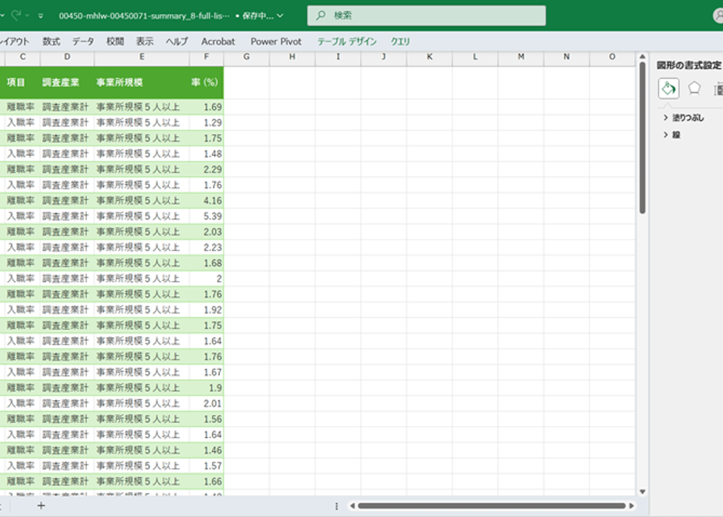Open the テーブル デザイン ribbon tab
The height and width of the screenshot is (517, 723).
(x=347, y=42)
